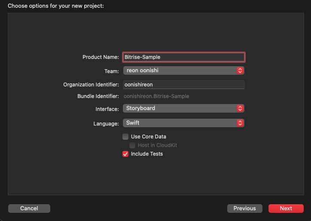Enable the Use Core Data checkbox
Image resolution: width=311 pixels, height=221 pixels.
pyautogui.click(x=125, y=137)
